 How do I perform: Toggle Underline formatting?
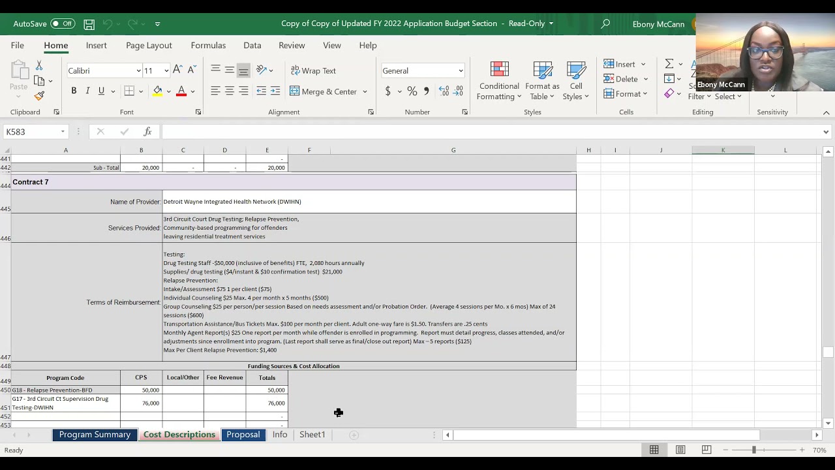tap(101, 91)
